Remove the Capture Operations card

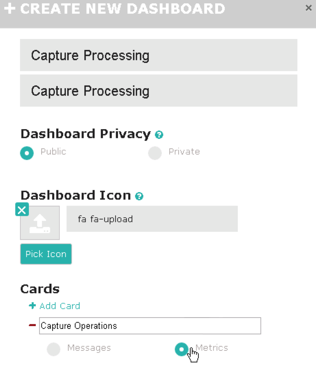(x=32, y=325)
